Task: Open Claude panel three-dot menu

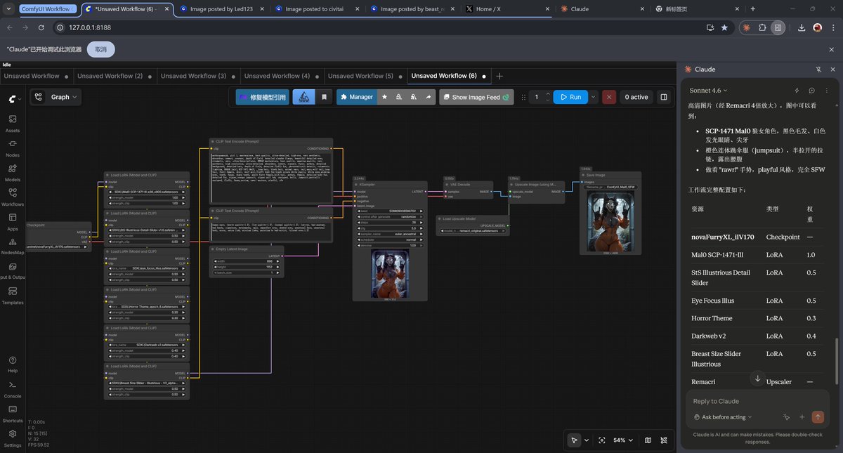Action: click(826, 90)
